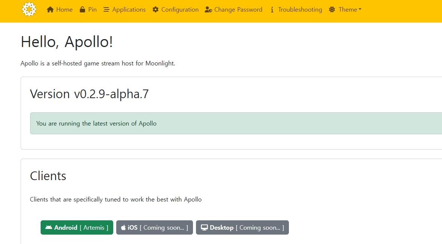442x244 pixels.
Task: Click the padlock icon beside Pin
Action: (82, 10)
